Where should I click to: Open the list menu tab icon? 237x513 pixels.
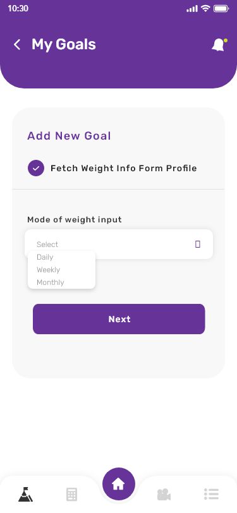[x=211, y=494]
